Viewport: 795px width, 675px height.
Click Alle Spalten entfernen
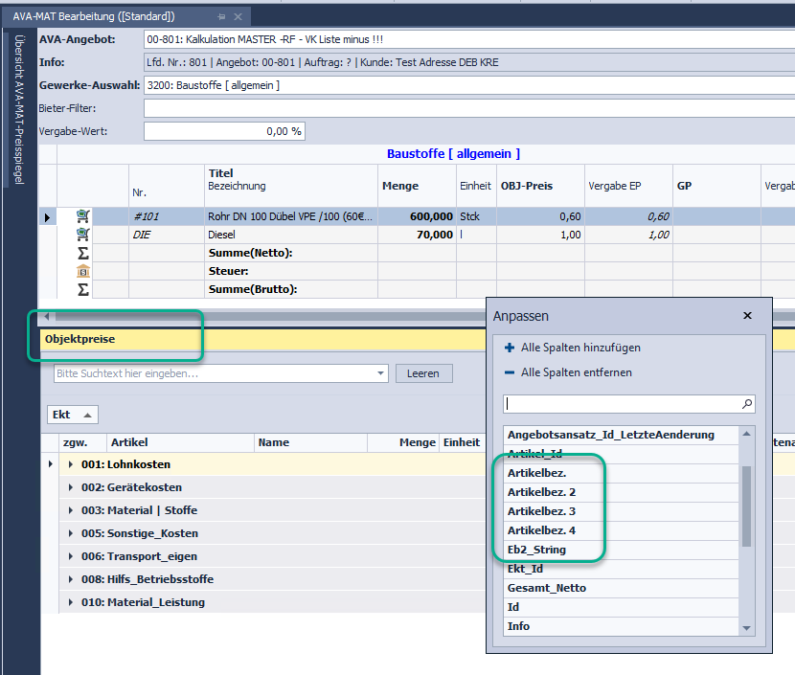coord(576,372)
